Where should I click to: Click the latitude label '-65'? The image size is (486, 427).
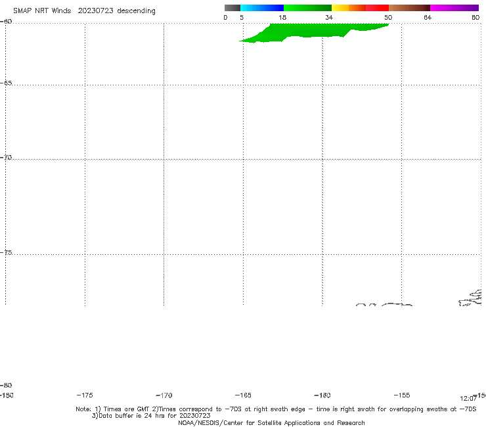pos(6,83)
